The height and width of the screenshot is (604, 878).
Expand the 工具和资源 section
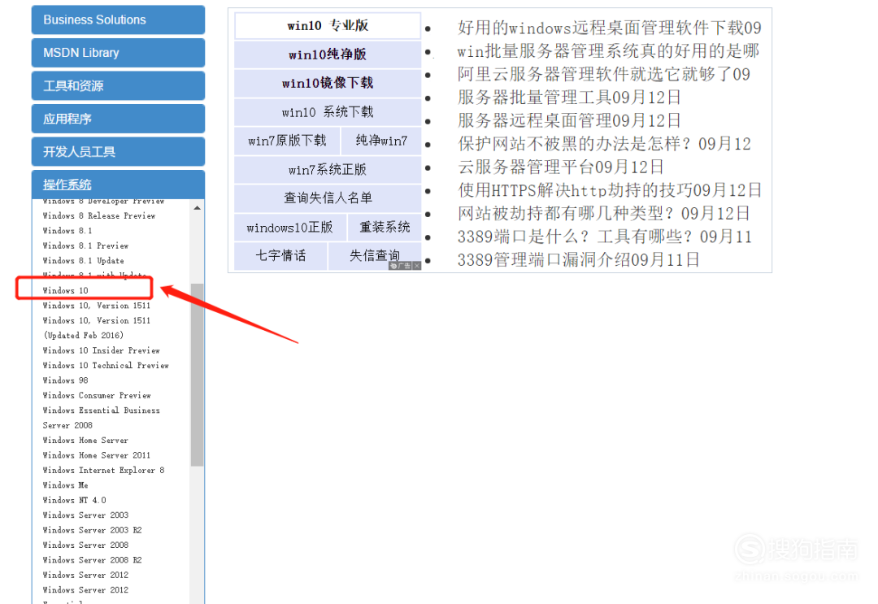point(118,85)
